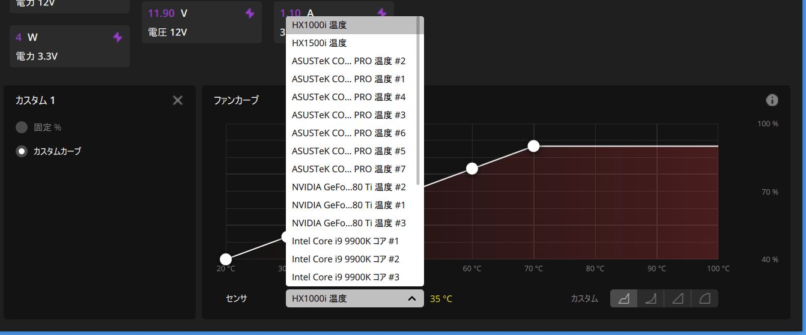Screen dimensions: 806x335
Task: Select the linear triangle curve preset icon
Action: (677, 298)
